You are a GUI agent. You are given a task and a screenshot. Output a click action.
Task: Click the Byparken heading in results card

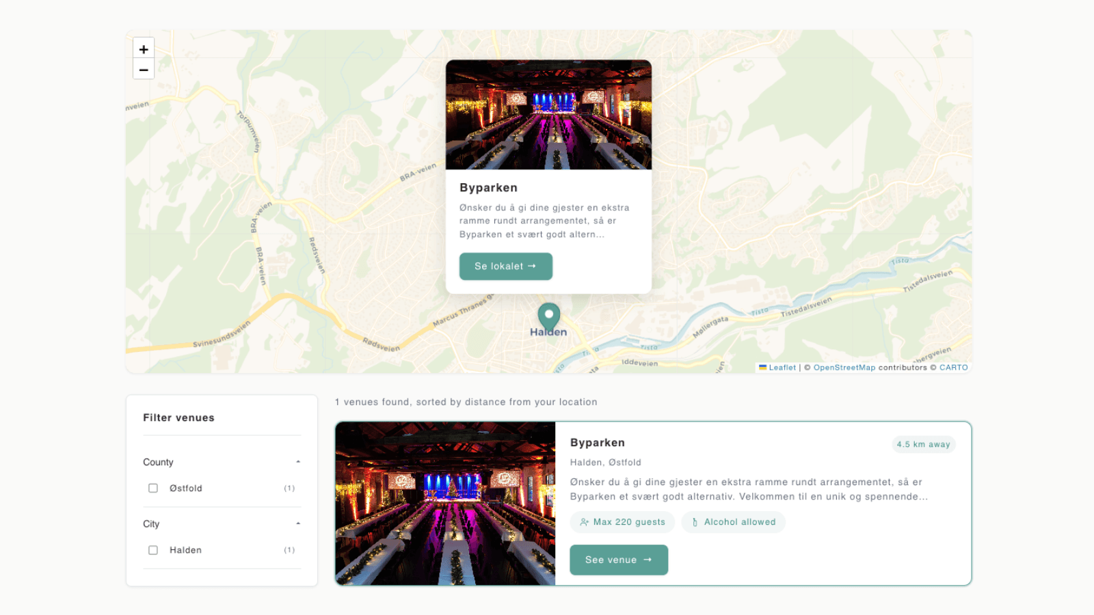[x=598, y=443]
